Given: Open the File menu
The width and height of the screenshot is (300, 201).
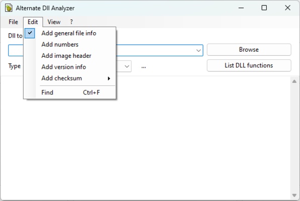Looking at the screenshot, I should [x=13, y=22].
